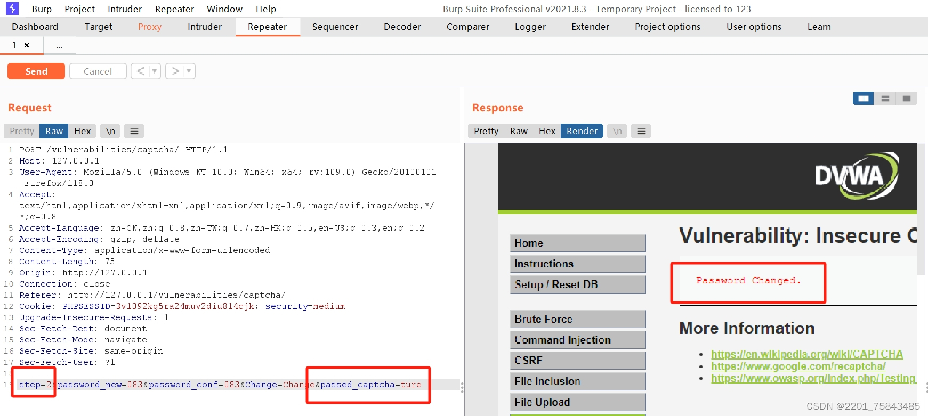
Task: Select side-by-side split layout icon
Action: pos(864,99)
